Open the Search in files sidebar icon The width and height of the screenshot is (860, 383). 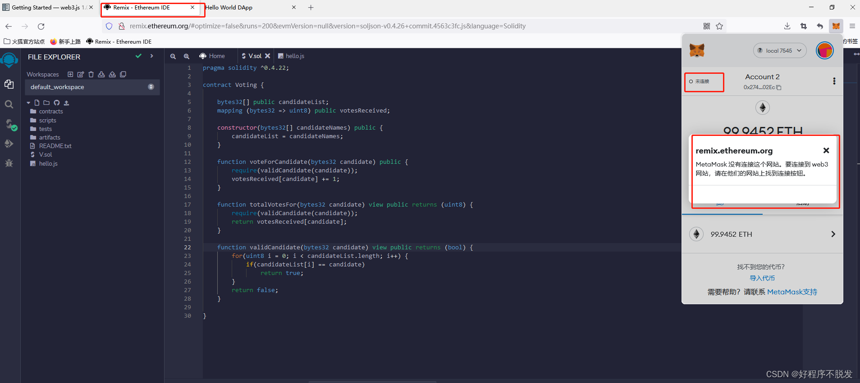[x=9, y=104]
